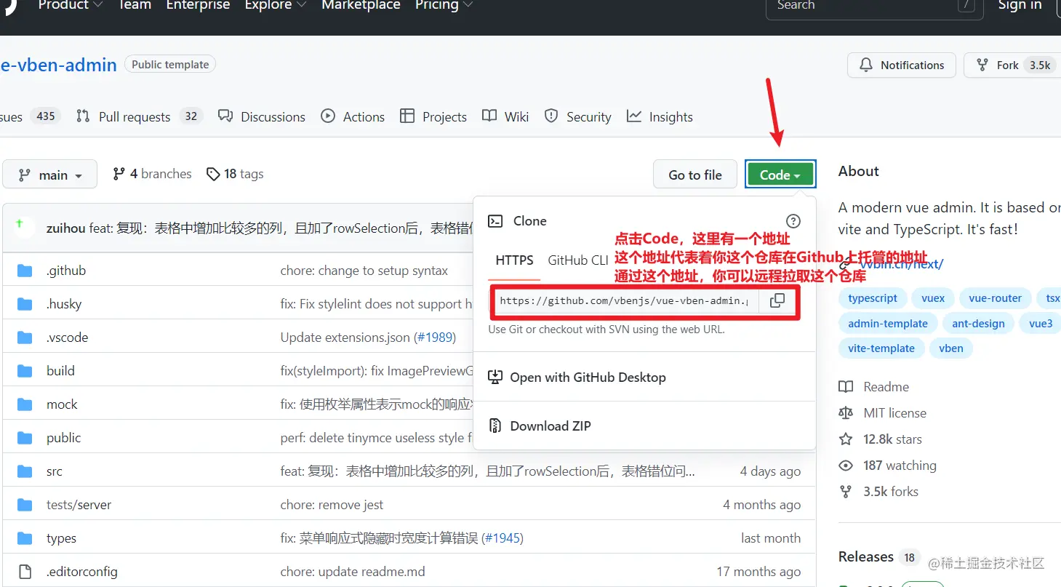The height and width of the screenshot is (587, 1061).
Task: Switch to the GitHub CLI clone tab
Action: [x=578, y=260]
